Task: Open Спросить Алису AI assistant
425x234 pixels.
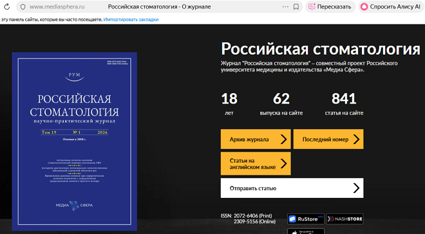Action: coord(392,7)
